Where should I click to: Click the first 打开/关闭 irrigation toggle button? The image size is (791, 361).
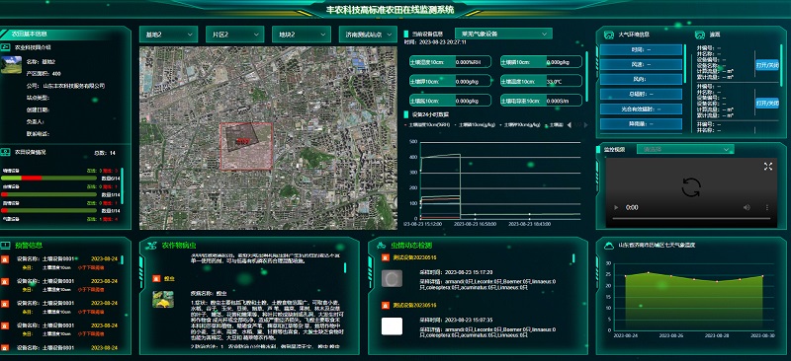click(x=767, y=65)
